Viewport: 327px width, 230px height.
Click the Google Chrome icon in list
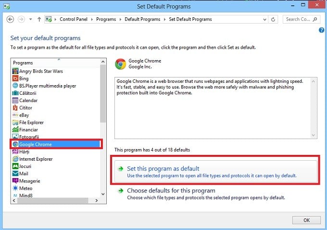point(15,144)
